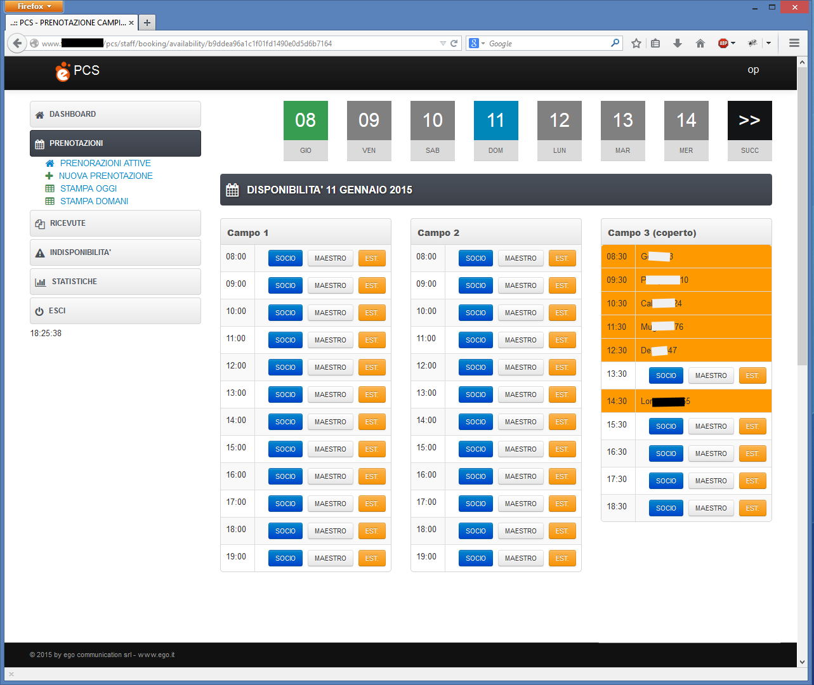Open Prenorazioni Attive link
This screenshot has height=685, width=814.
(x=105, y=163)
